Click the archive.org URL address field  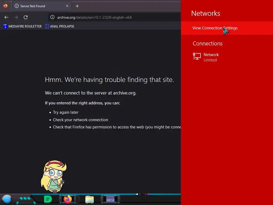115,17
